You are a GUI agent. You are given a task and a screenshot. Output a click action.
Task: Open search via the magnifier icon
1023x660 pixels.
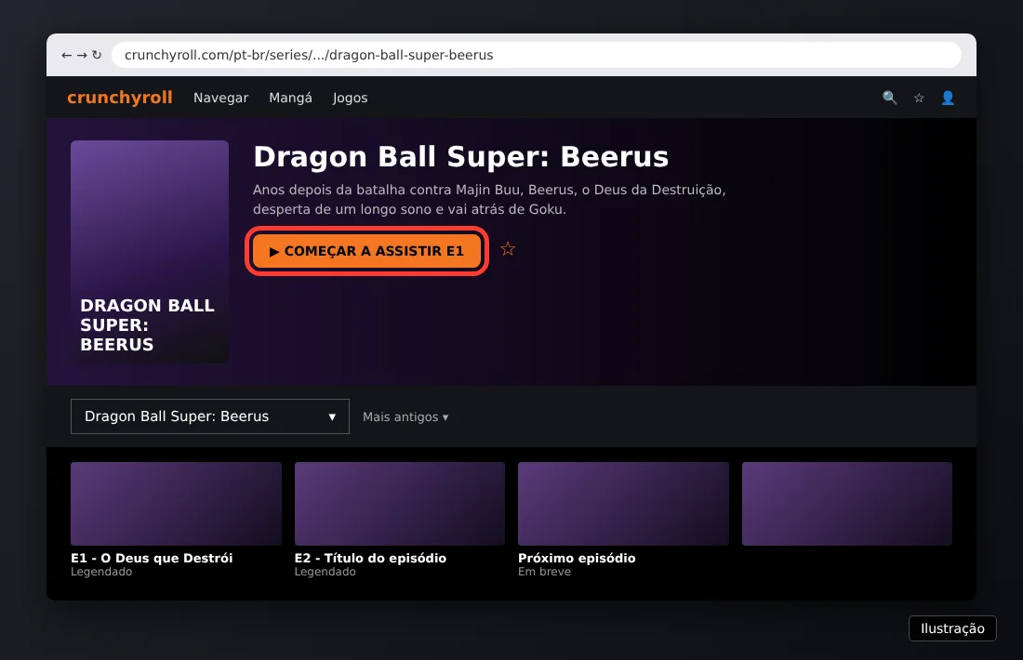889,98
